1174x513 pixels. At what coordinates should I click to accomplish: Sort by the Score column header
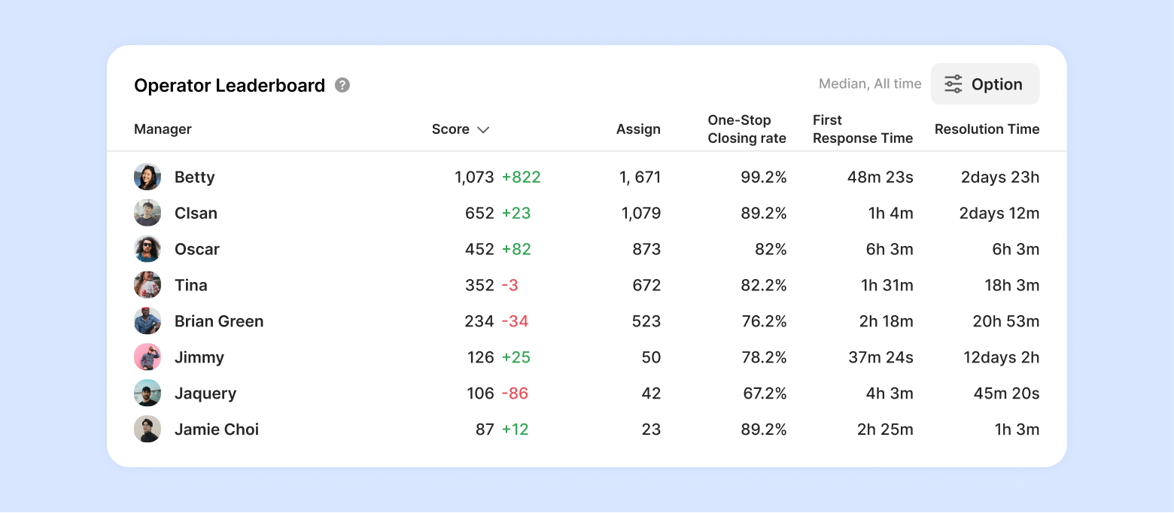point(451,129)
